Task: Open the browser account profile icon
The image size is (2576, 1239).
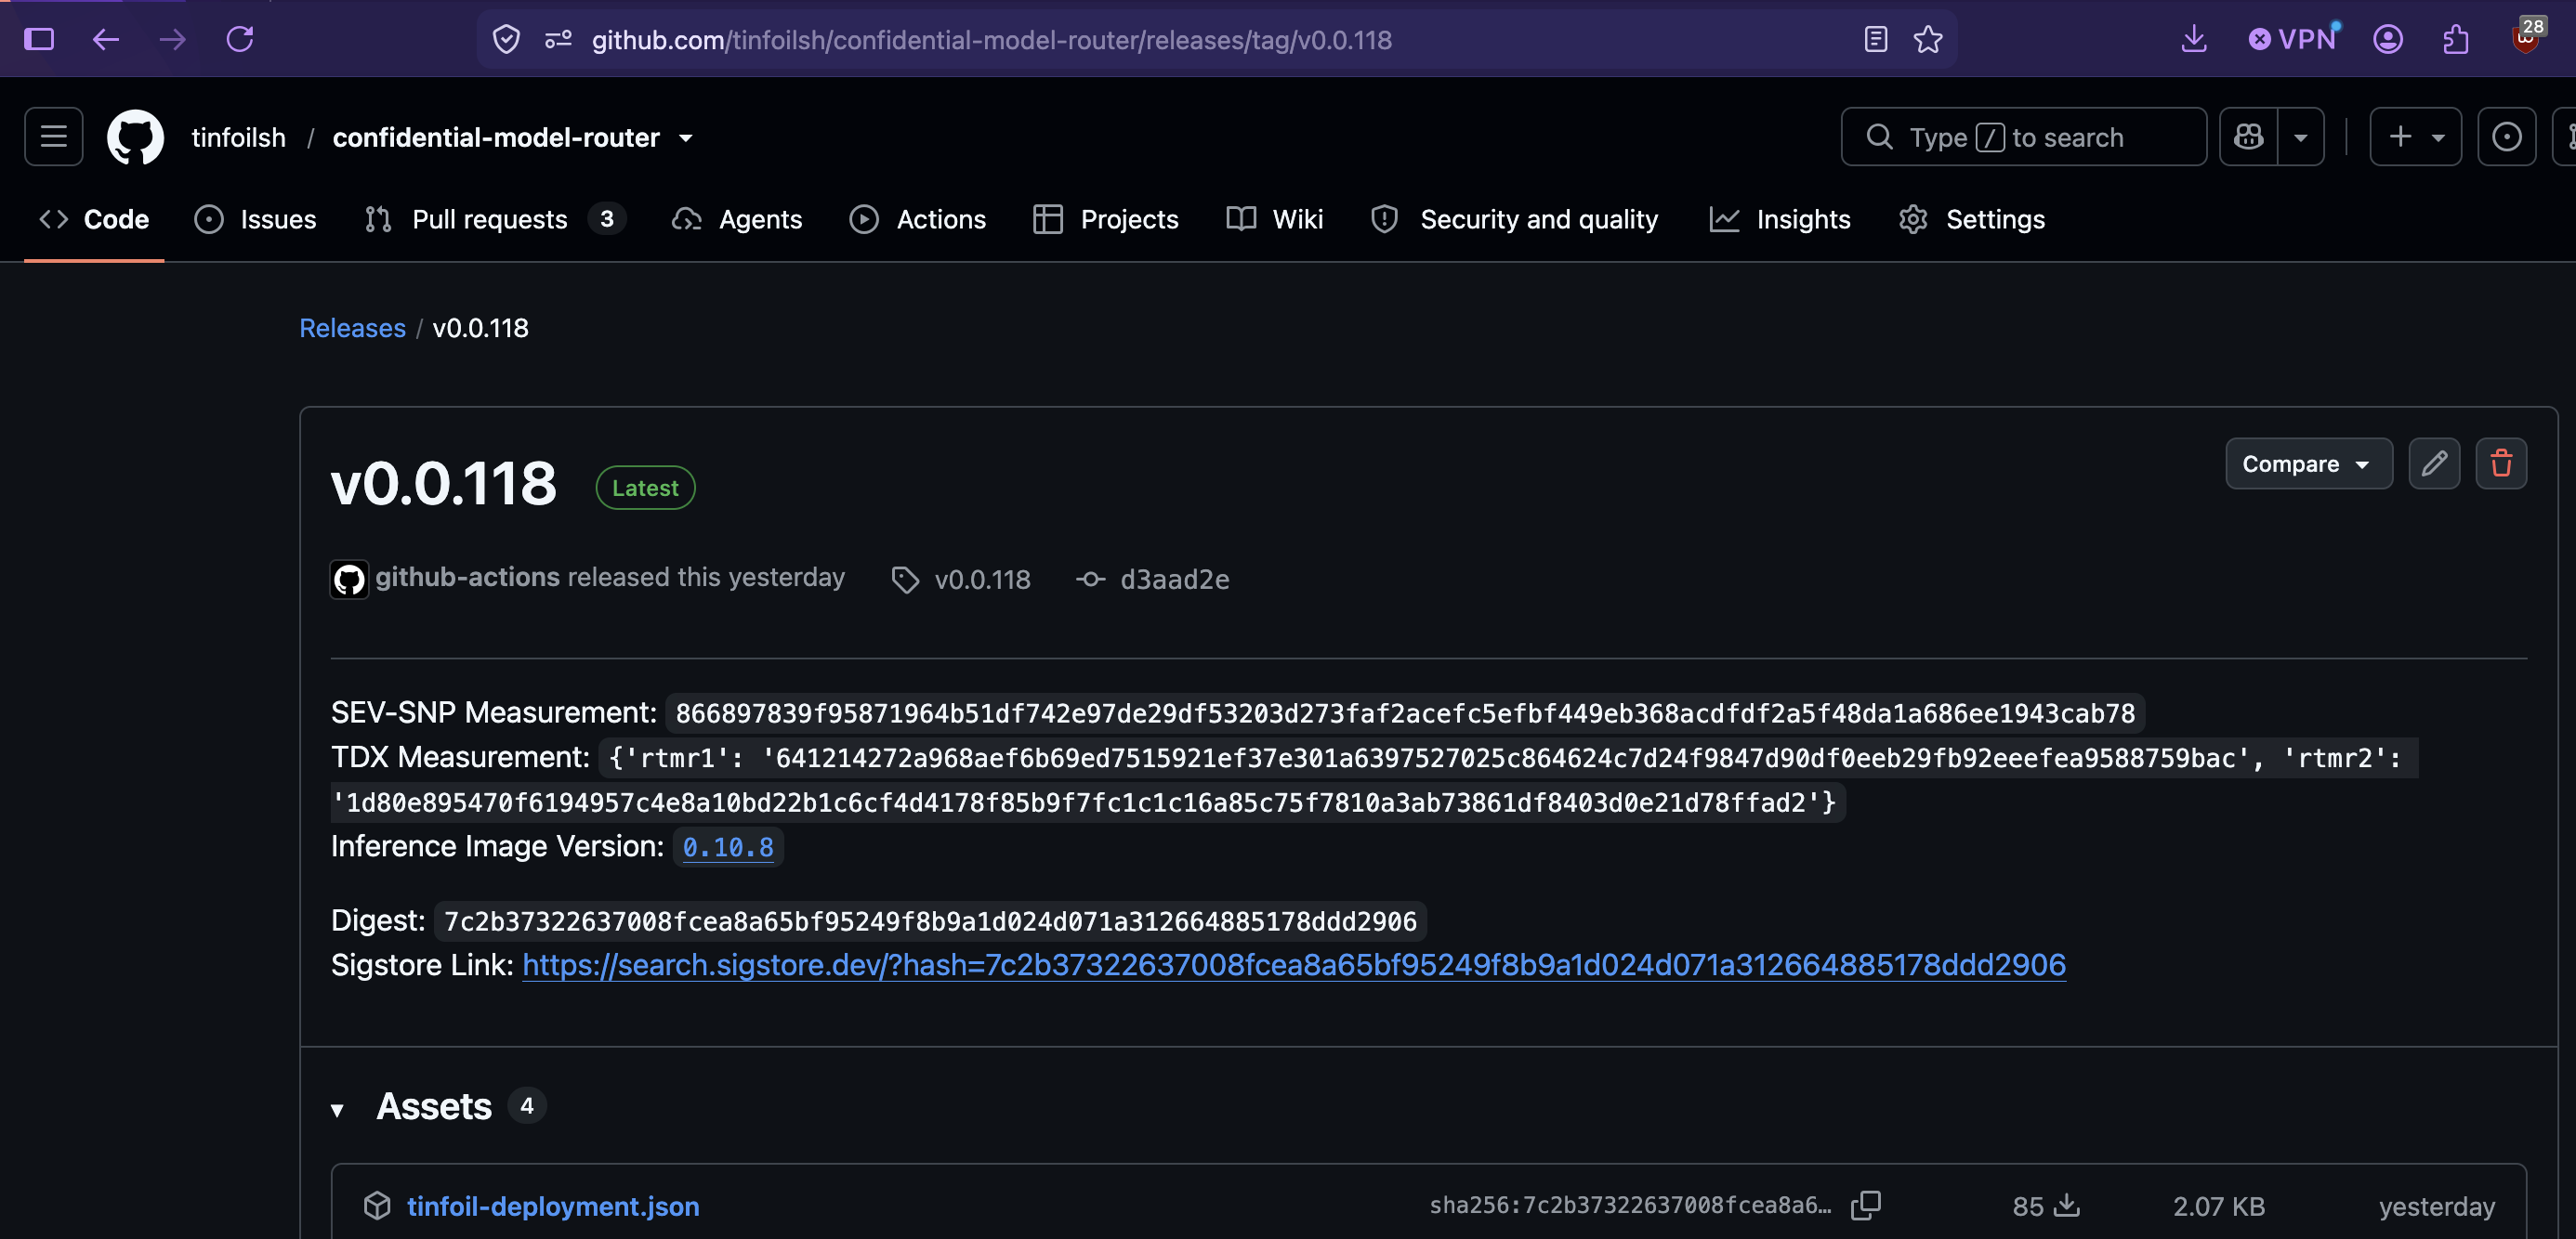Action: click(2388, 39)
